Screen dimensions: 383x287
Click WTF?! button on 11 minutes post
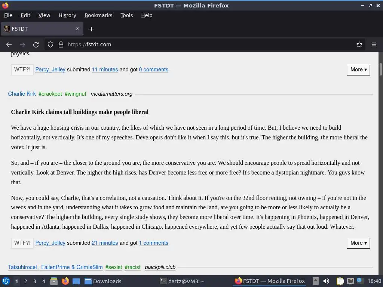click(x=22, y=70)
